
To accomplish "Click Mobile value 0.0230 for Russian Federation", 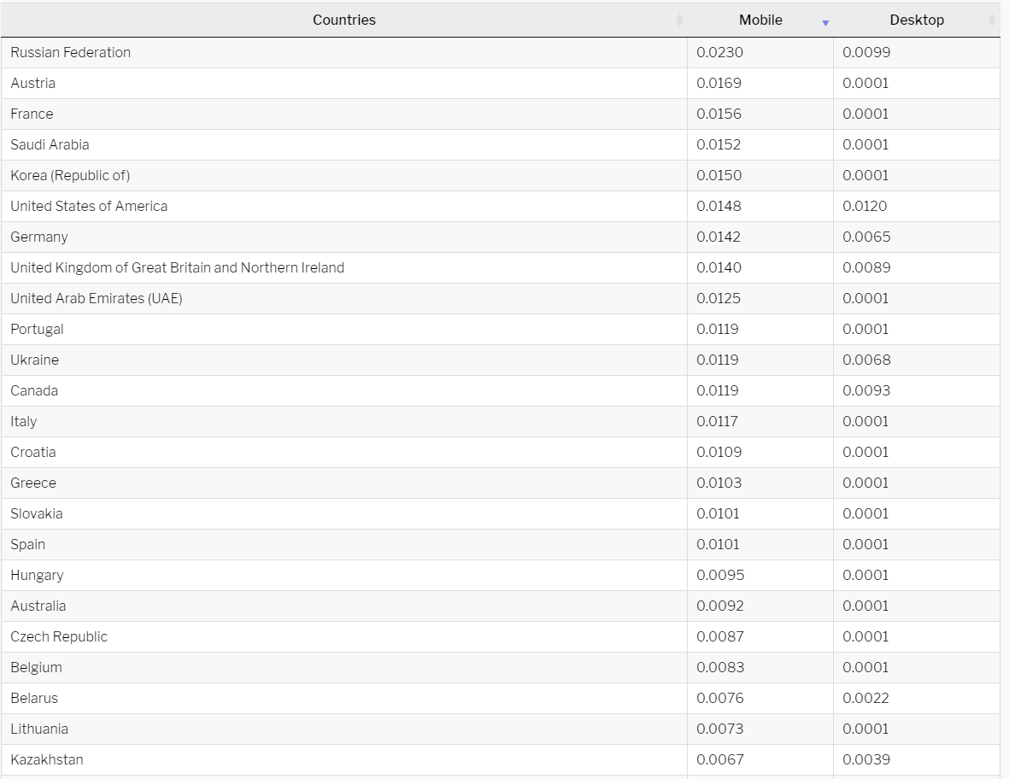I will (720, 52).
